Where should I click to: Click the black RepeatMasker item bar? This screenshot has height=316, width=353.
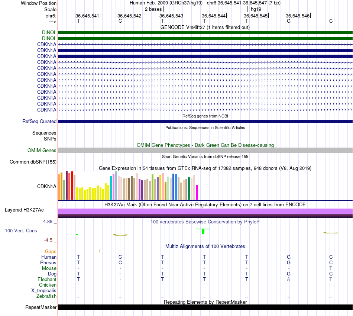point(205,307)
